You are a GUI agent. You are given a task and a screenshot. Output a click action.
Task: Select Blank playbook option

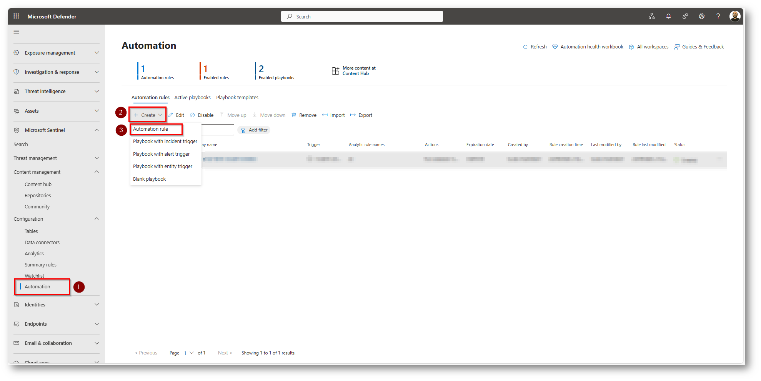click(x=150, y=179)
